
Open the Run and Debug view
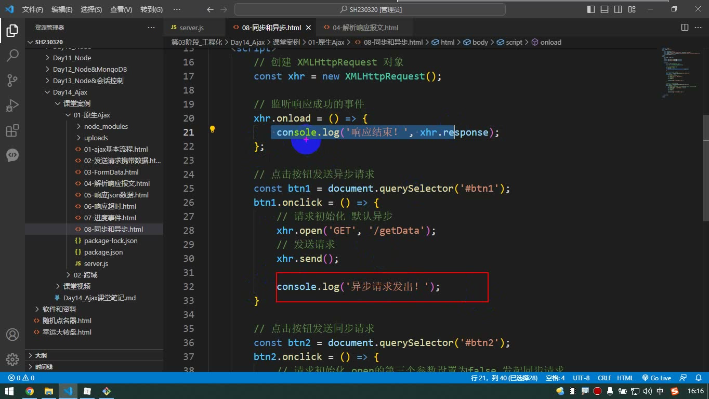pyautogui.click(x=12, y=105)
